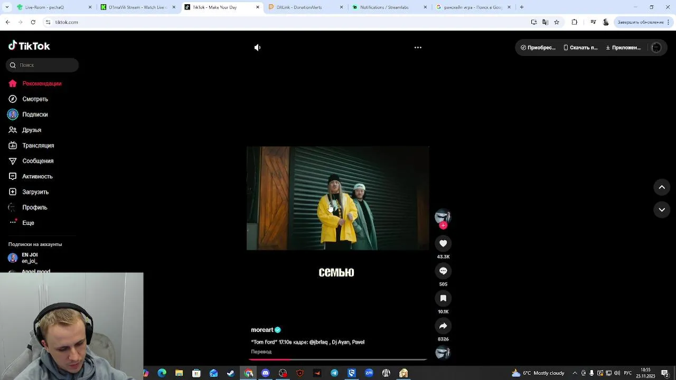Save video with the bookmark icon
The image size is (676, 380).
click(443, 298)
